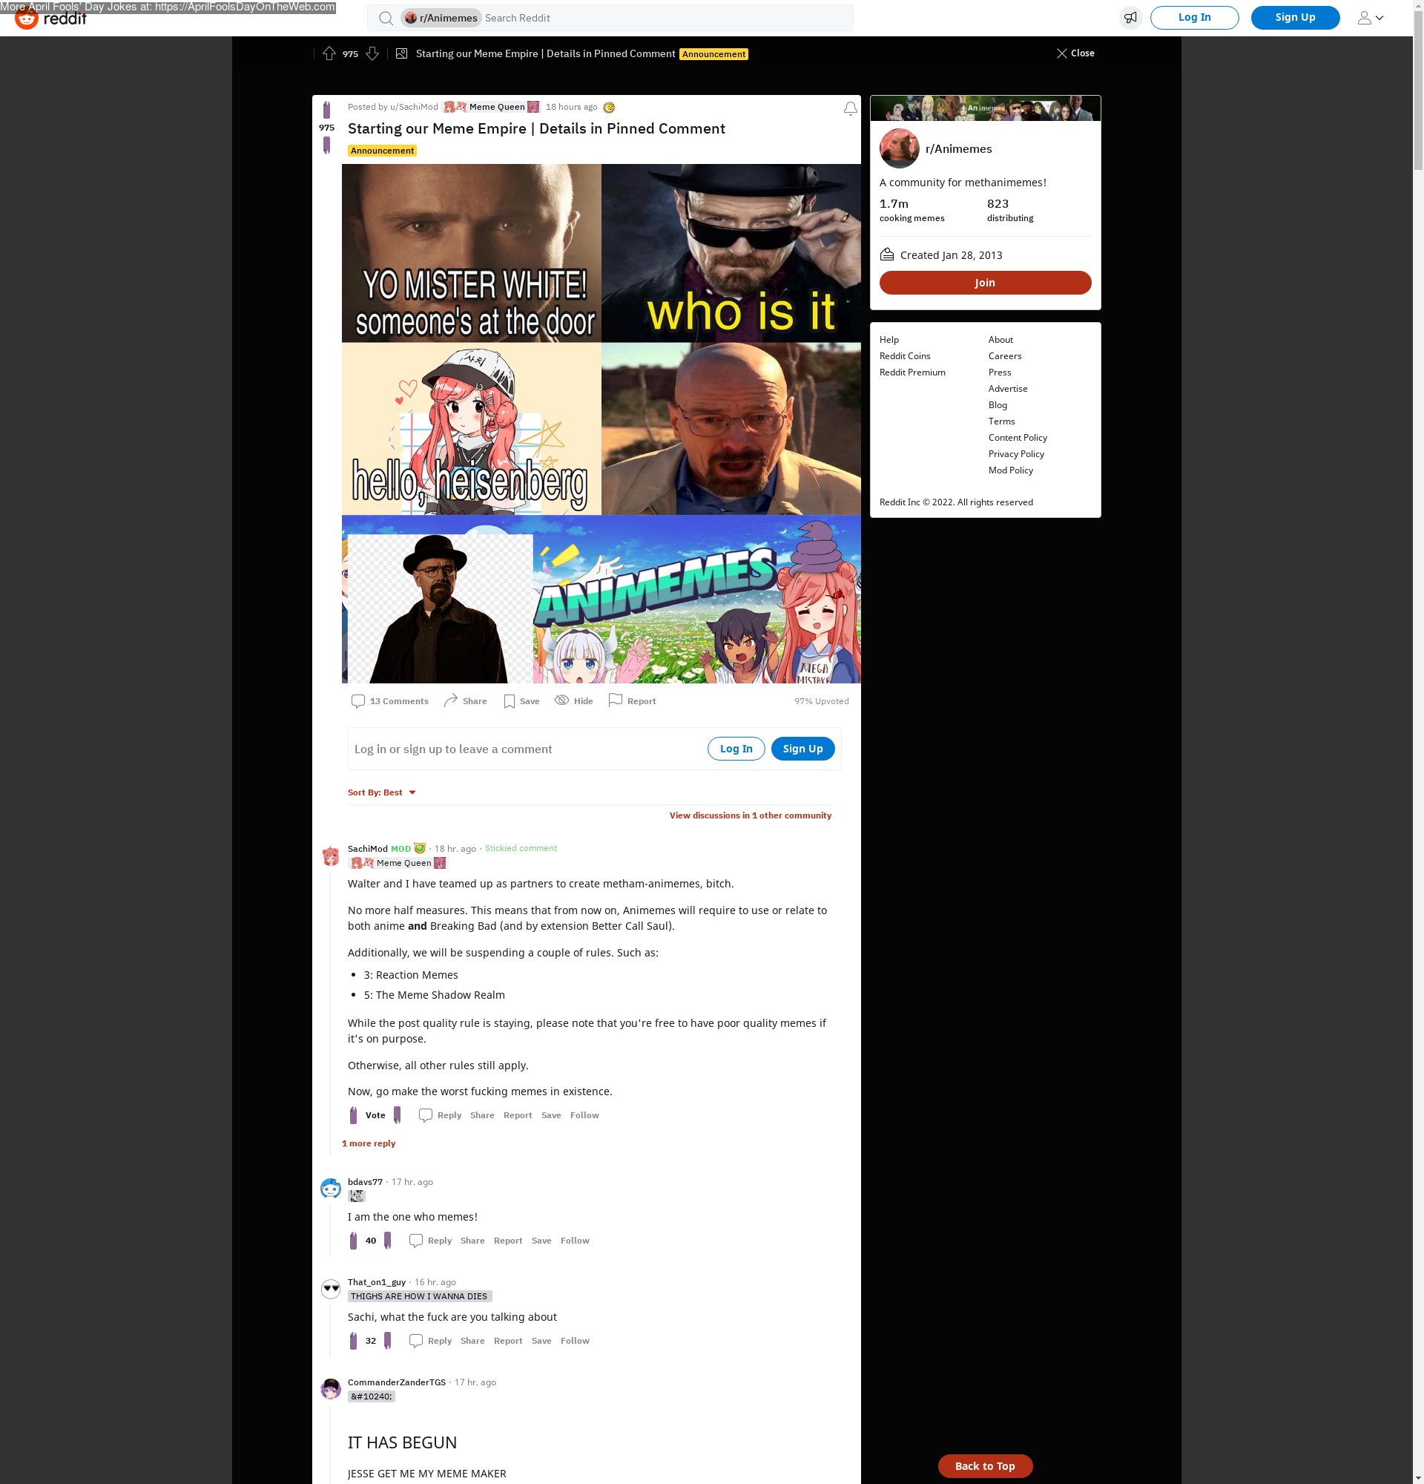The image size is (1424, 1484).
Task: Click the blue Sign Up header button
Action: click(x=1295, y=17)
